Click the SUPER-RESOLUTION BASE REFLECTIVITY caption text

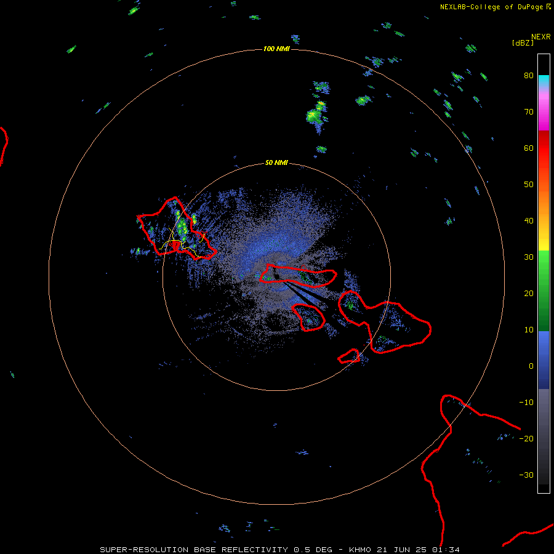pos(194,550)
